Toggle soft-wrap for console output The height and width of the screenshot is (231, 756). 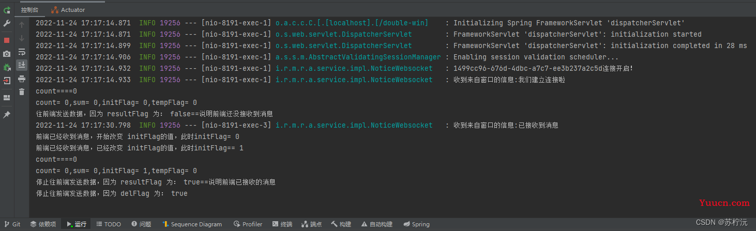tap(22, 52)
